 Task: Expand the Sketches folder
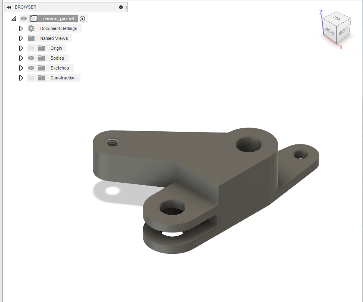click(21, 68)
